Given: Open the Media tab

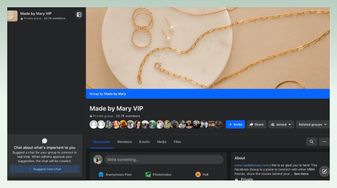Looking at the screenshot, I should click(x=162, y=142).
